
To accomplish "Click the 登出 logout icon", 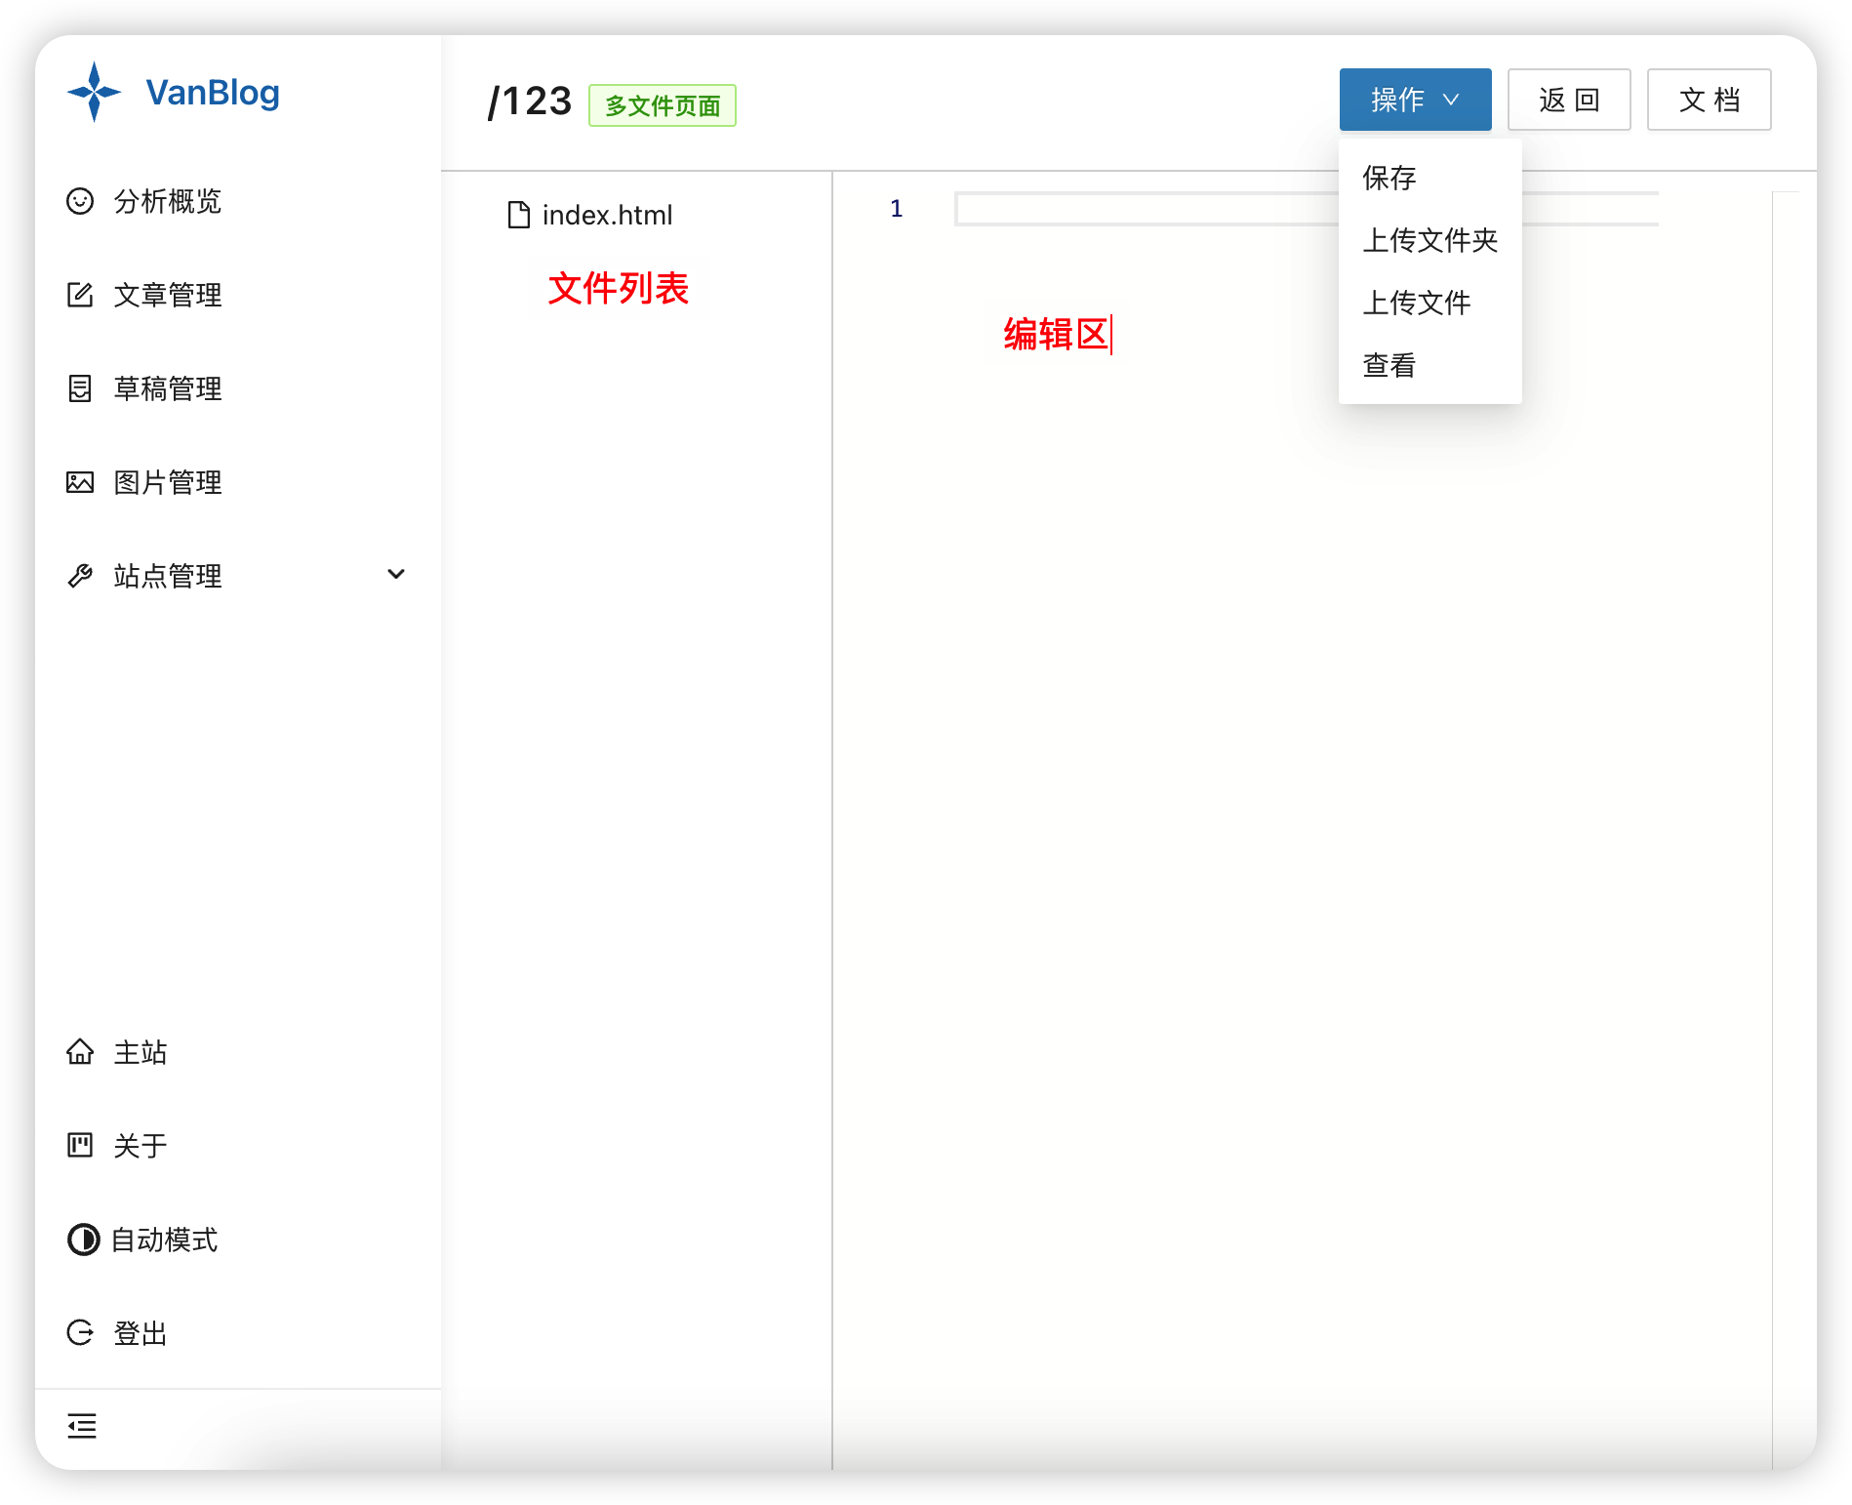I will point(80,1332).
